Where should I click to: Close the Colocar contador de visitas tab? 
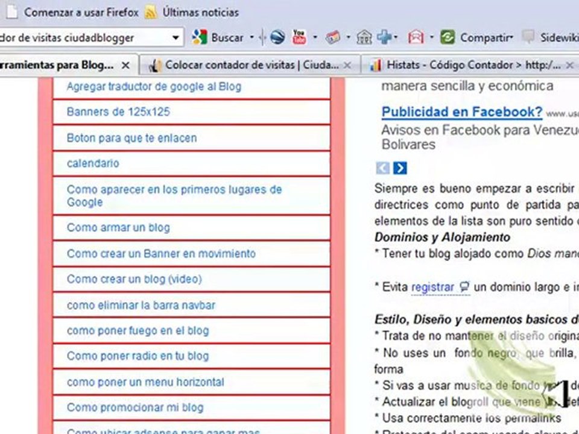347,66
